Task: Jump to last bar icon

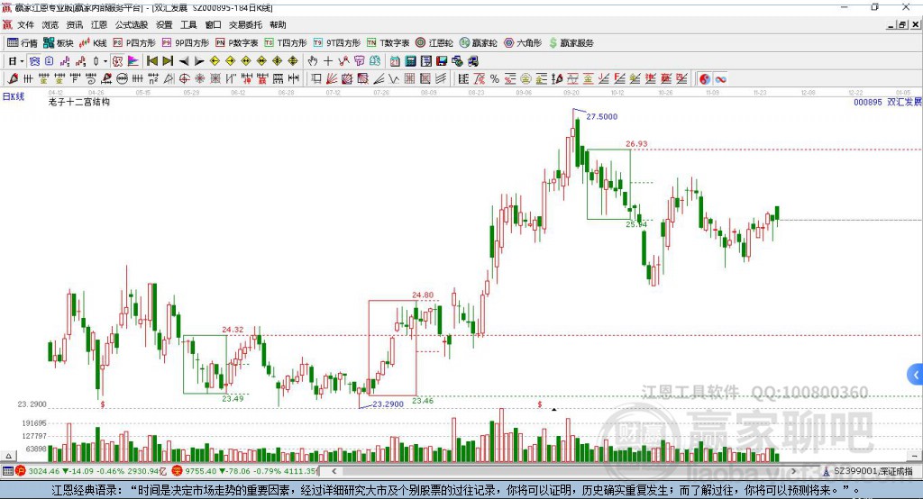Action: coord(168,61)
